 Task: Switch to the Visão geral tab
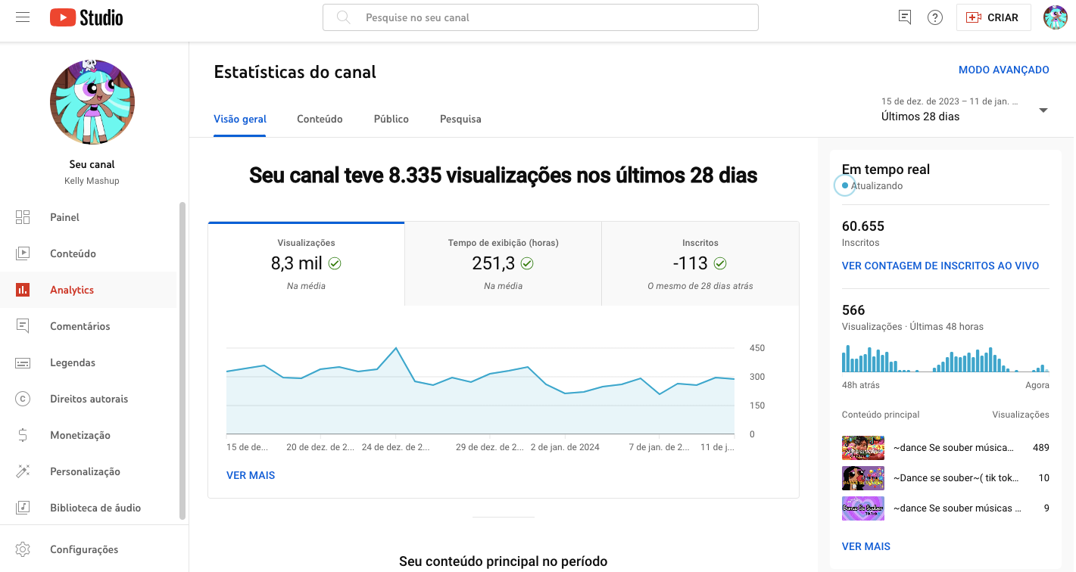tap(240, 119)
